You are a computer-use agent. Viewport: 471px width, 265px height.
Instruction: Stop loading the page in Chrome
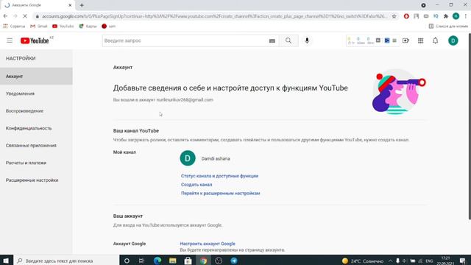pos(25,16)
